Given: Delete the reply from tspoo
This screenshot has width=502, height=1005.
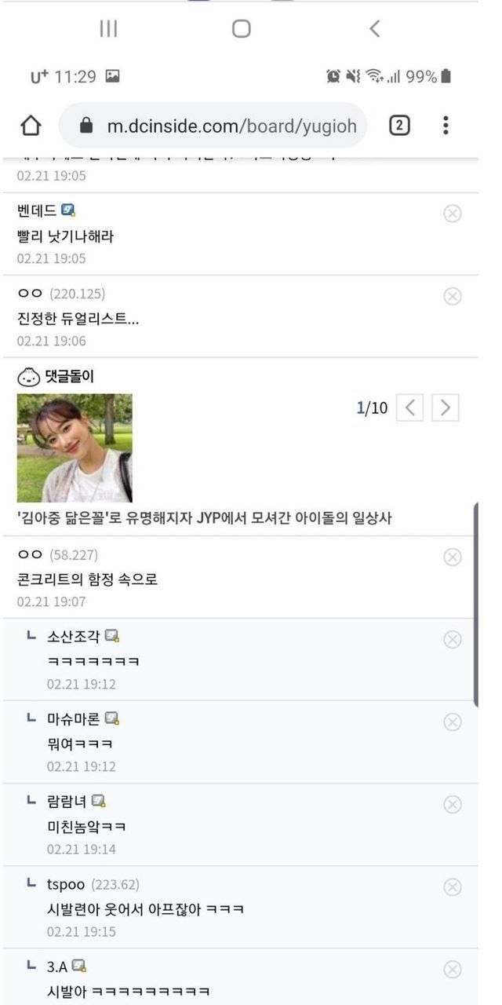Looking at the screenshot, I should pyautogui.click(x=453, y=886).
